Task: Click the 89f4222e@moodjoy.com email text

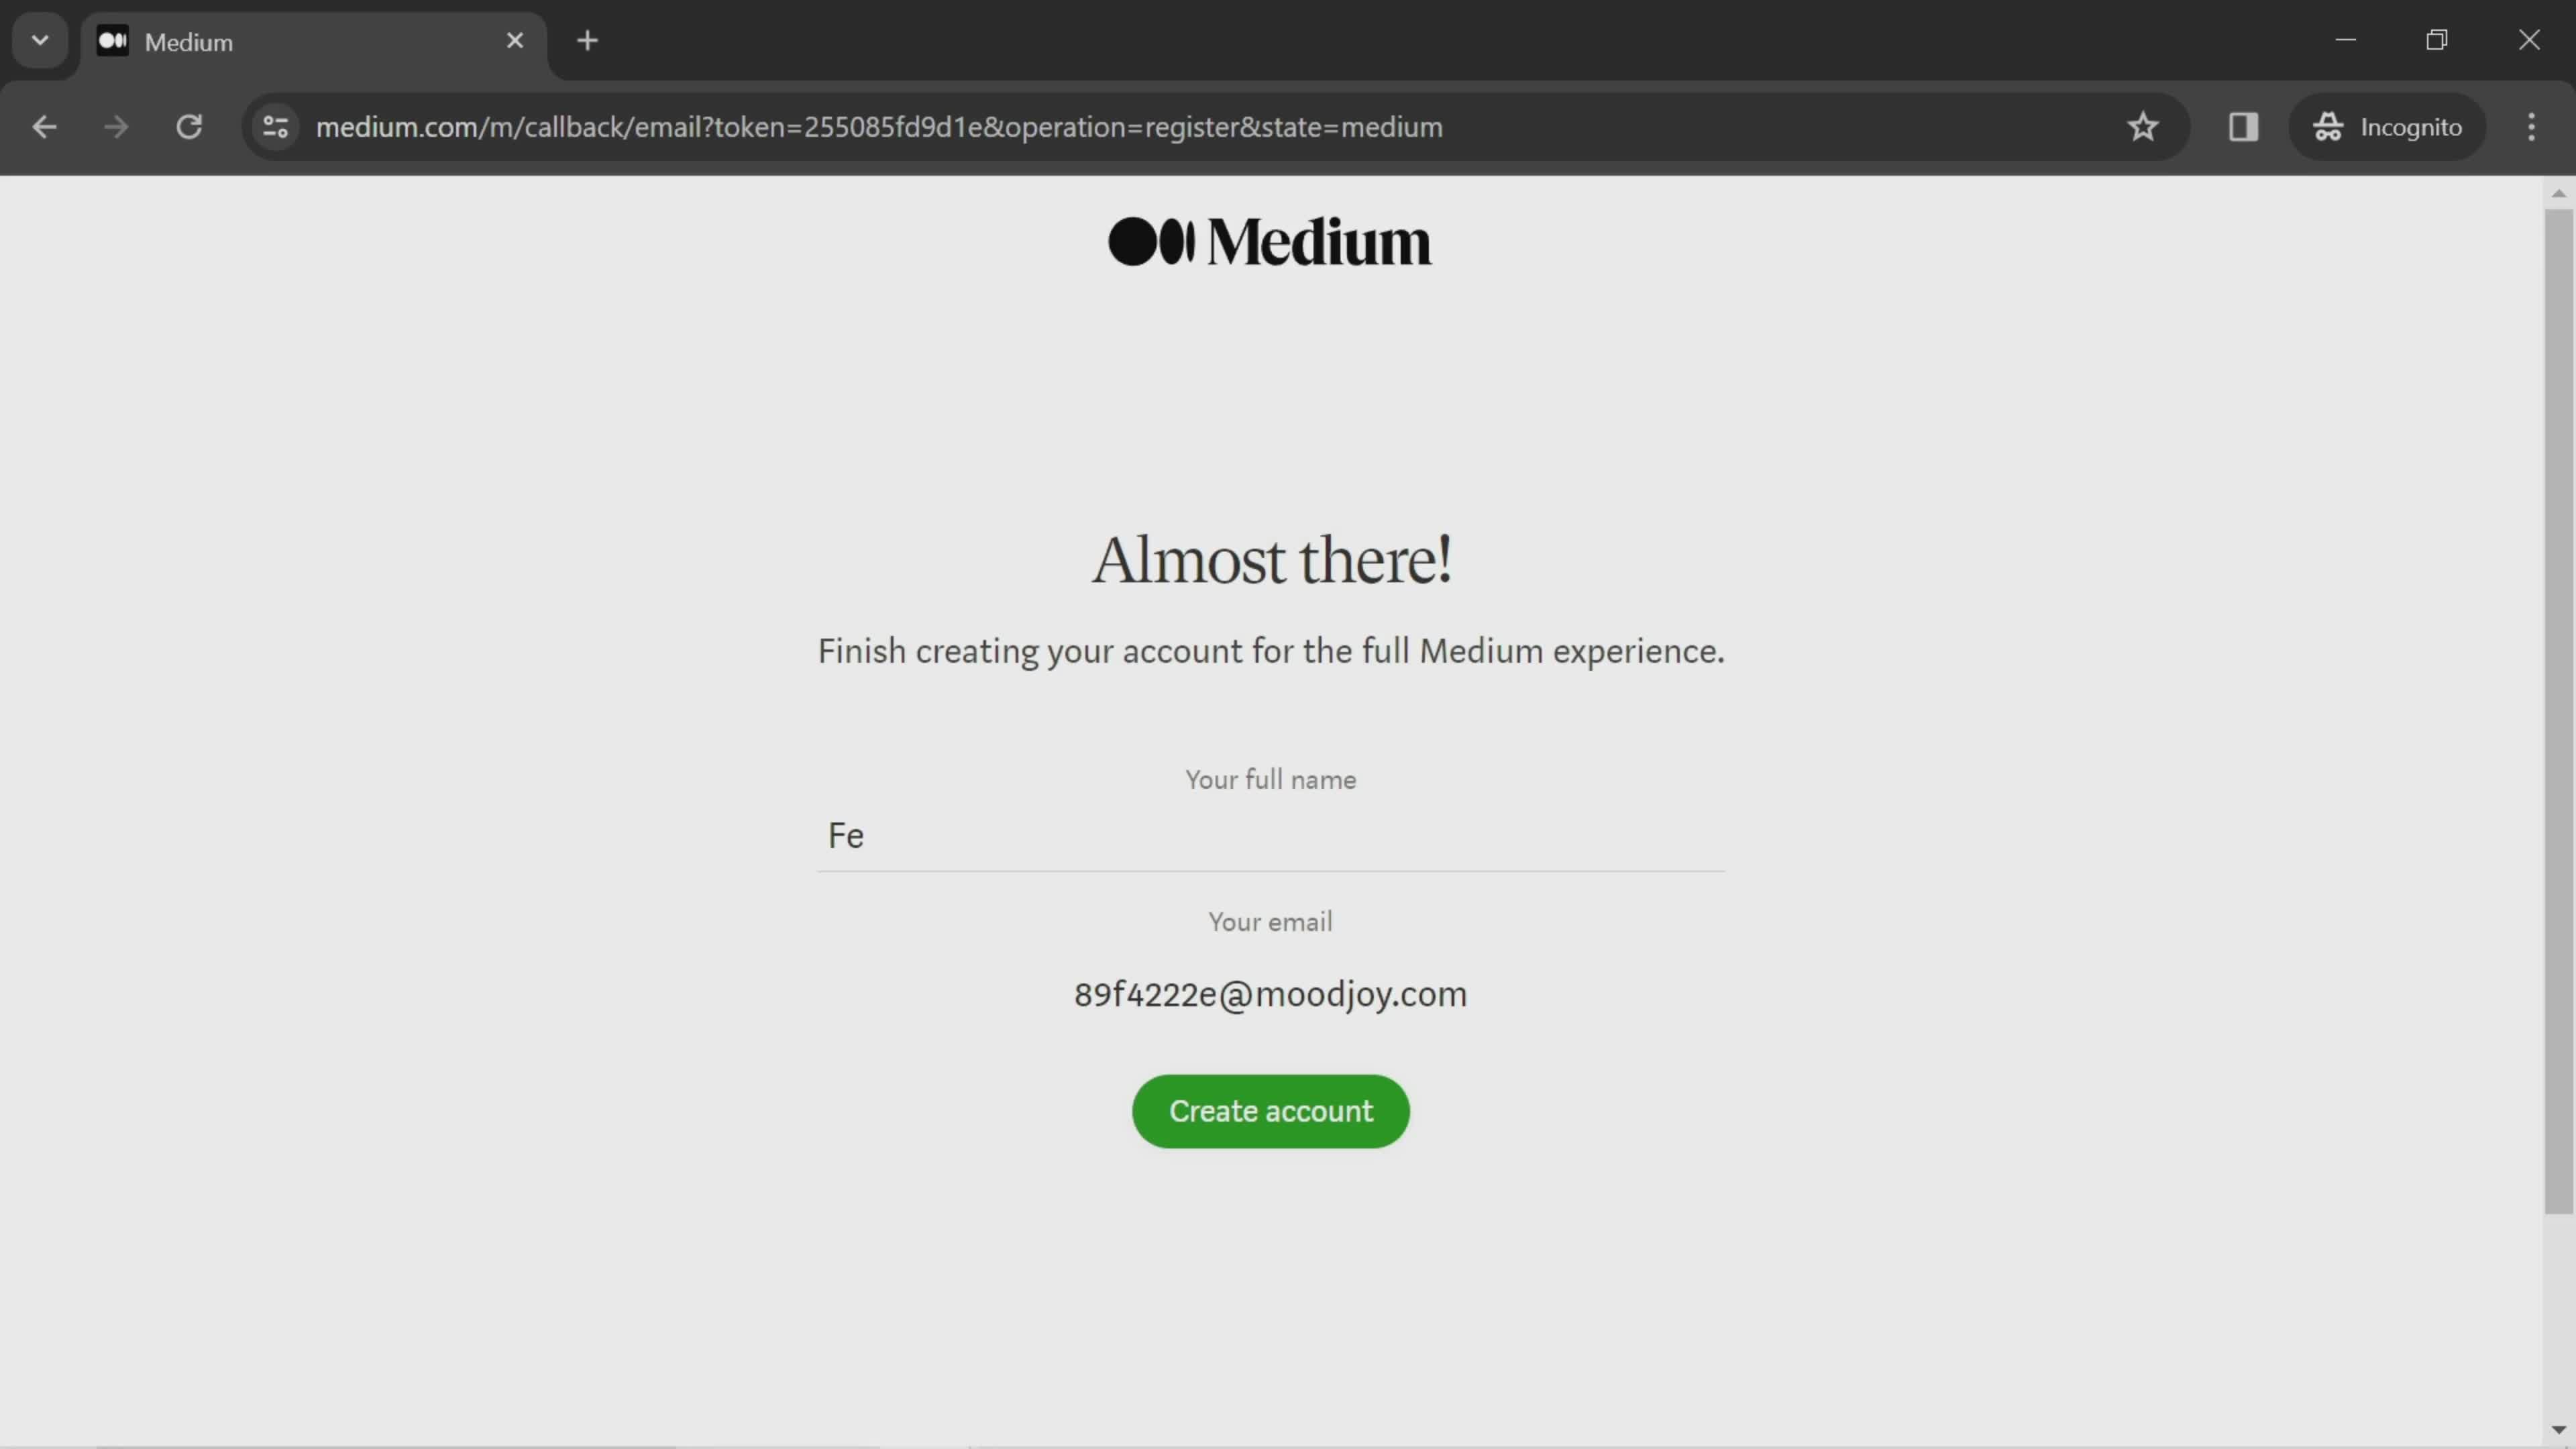Action: point(1271,993)
